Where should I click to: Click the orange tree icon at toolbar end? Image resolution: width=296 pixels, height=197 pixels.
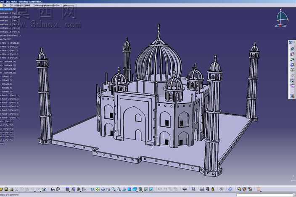pyautogui.click(x=259, y=189)
